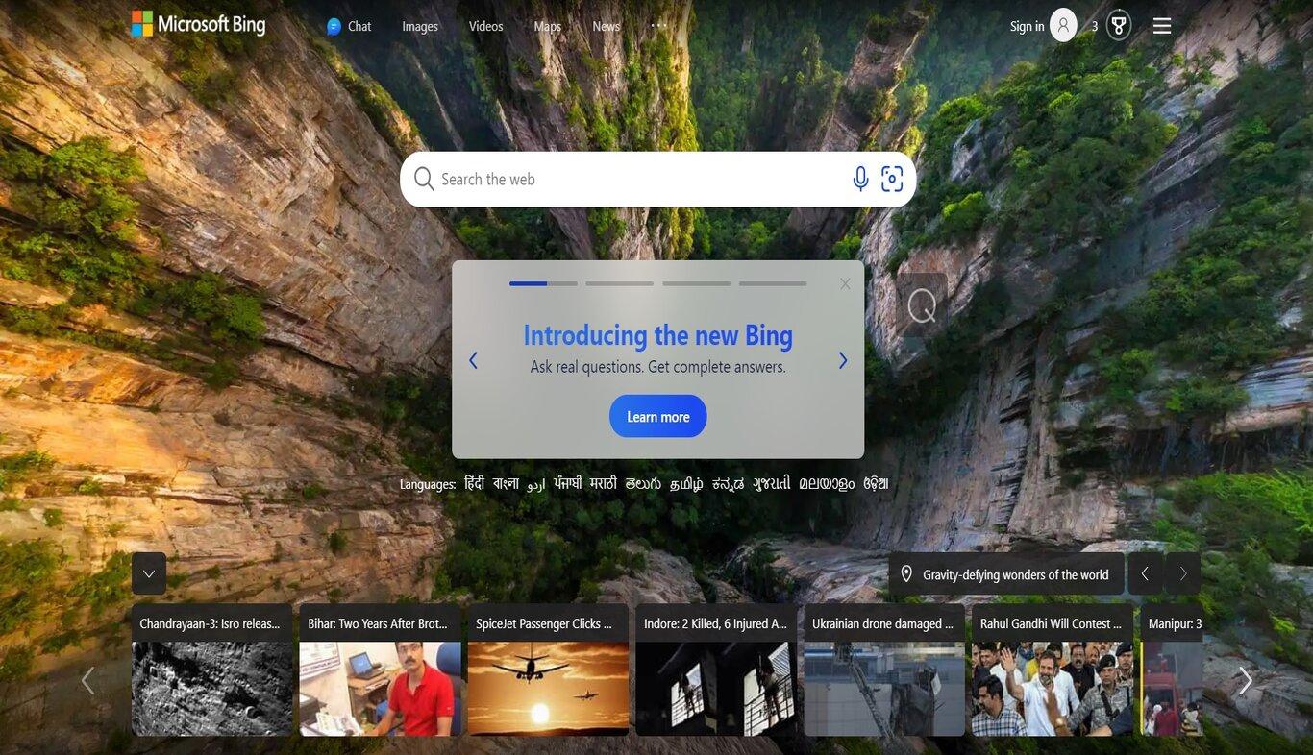Open the SpiceJet Passenger Clicks headline
The image size is (1313, 755).
(x=544, y=623)
